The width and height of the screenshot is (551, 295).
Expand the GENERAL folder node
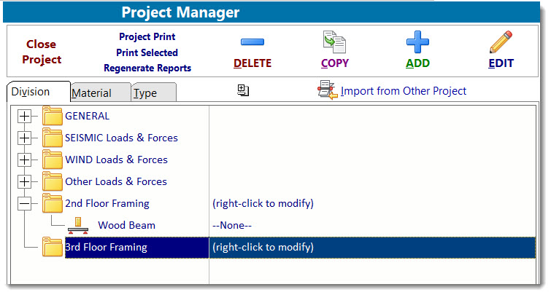pos(25,116)
